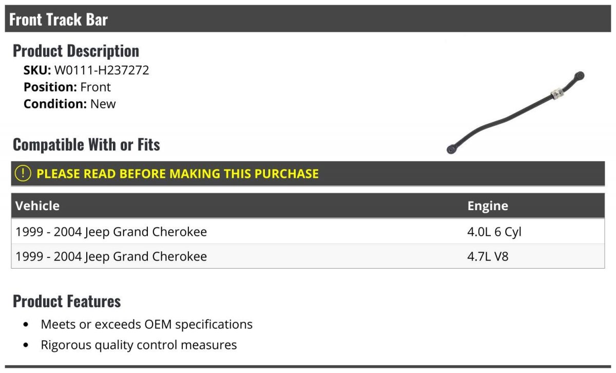616x373 pixels.
Task: Click Meets or exceeds OEM specifications bullet
Action: (x=147, y=325)
